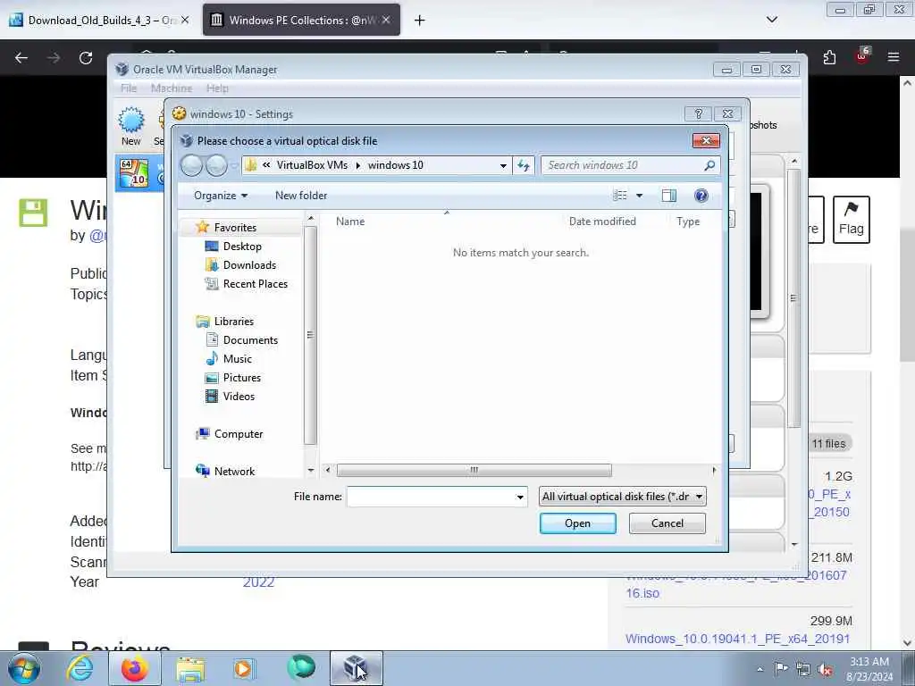Change view with the view mode icon
915x686 pixels.
pos(620,196)
